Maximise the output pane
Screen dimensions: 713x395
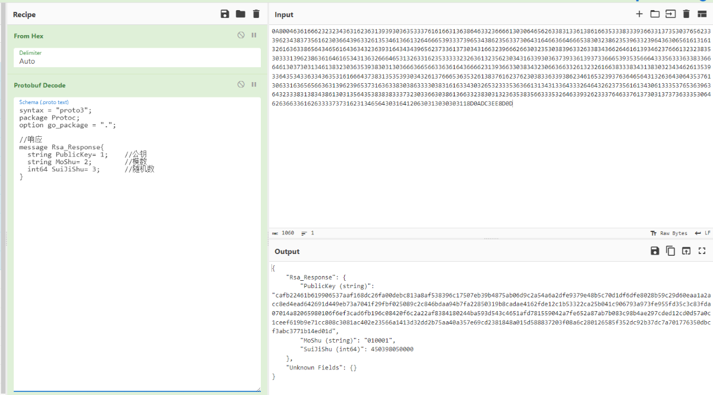click(x=702, y=251)
